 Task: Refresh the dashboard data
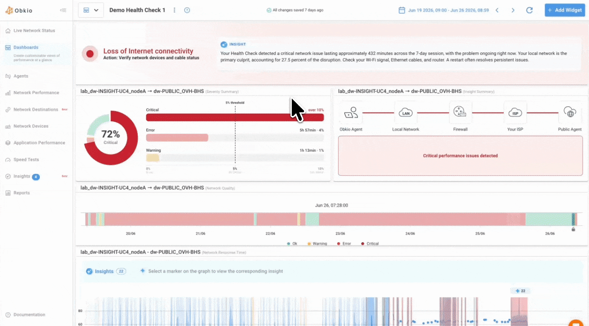pyautogui.click(x=529, y=10)
